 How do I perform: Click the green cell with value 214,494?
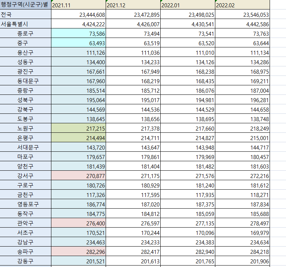click(x=78, y=138)
